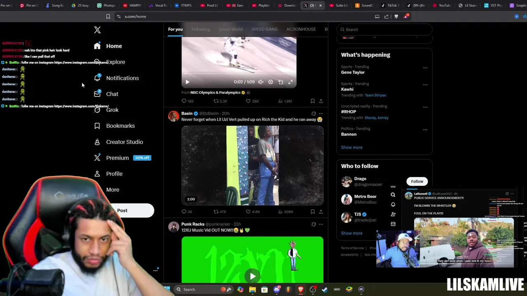Open options for Gene Taylor trend

coord(425,68)
